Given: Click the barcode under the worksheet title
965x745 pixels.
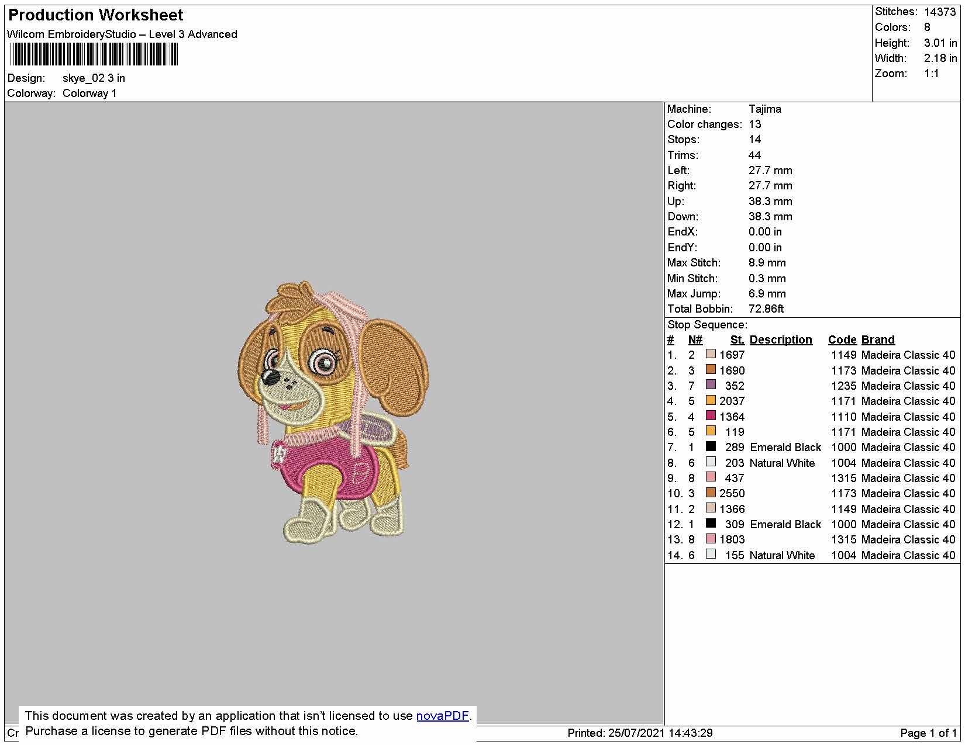Looking at the screenshot, I should [94, 55].
